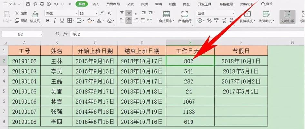The image size is (305, 129).
Task: Increase the indent level
Action: coord(151,13)
